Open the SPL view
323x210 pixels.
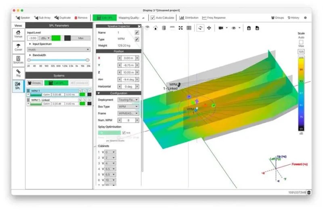pyautogui.click(x=18, y=86)
